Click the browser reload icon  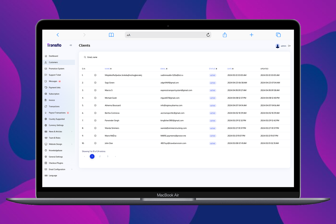tap(208, 35)
